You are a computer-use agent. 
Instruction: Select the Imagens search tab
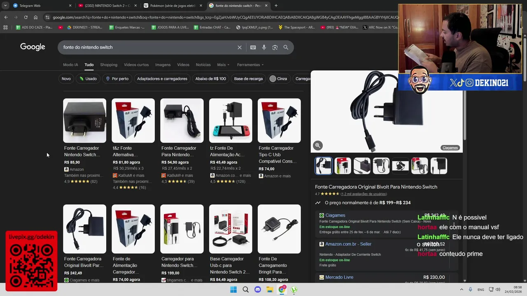click(163, 65)
